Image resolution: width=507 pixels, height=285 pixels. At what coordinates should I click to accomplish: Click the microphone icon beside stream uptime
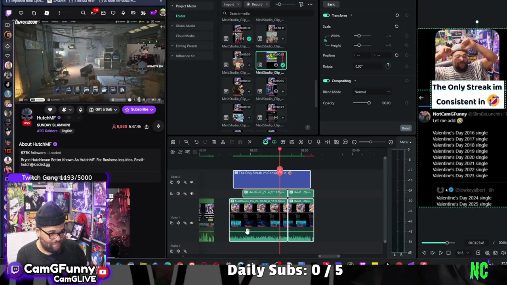[x=158, y=126]
